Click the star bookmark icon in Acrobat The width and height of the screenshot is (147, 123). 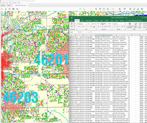pyautogui.click(x=6, y=9)
